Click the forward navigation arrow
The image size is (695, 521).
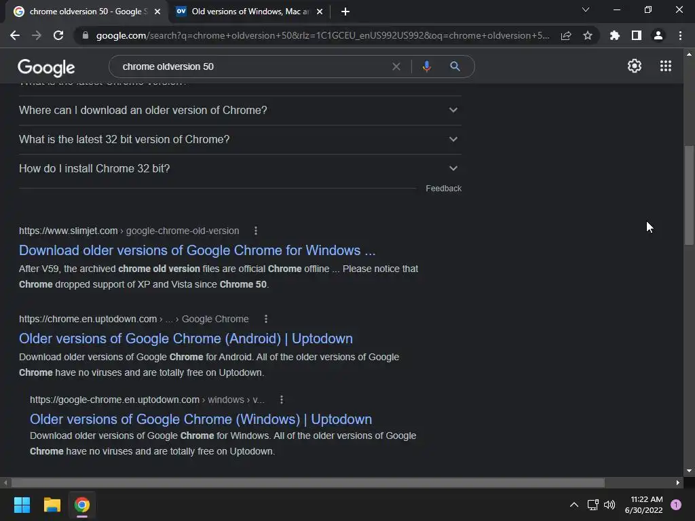(37, 35)
